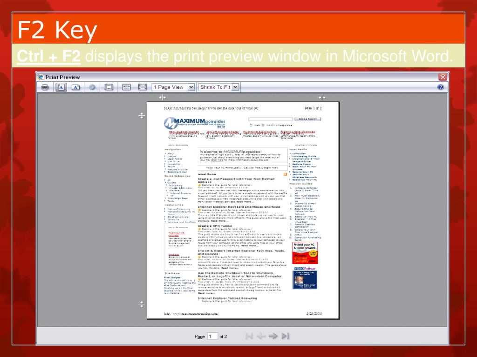Image resolution: width=477 pixels, height=357 pixels.
Task: Open the Shrink To Fit dropdown
Action: pos(218,87)
